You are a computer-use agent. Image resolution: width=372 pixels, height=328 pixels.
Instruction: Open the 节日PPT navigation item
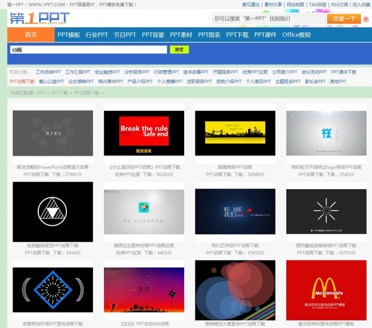(x=125, y=35)
